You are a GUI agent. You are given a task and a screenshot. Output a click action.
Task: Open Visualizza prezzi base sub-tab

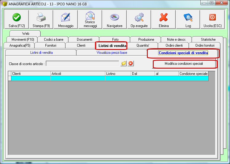112,53
